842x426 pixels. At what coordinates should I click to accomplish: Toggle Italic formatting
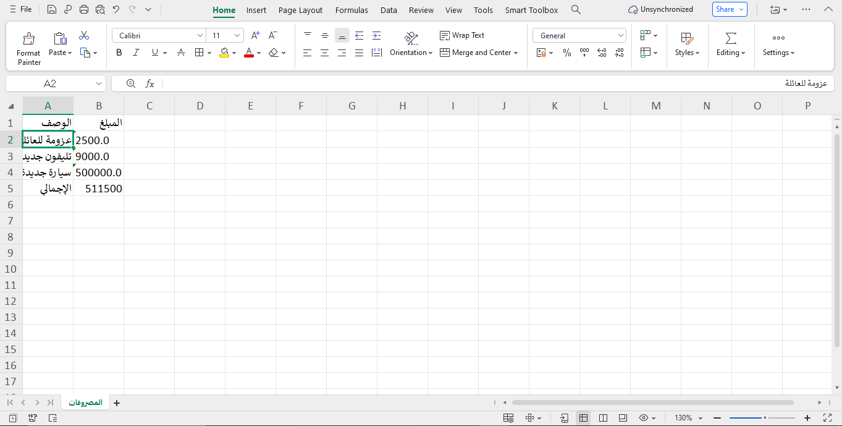click(137, 53)
